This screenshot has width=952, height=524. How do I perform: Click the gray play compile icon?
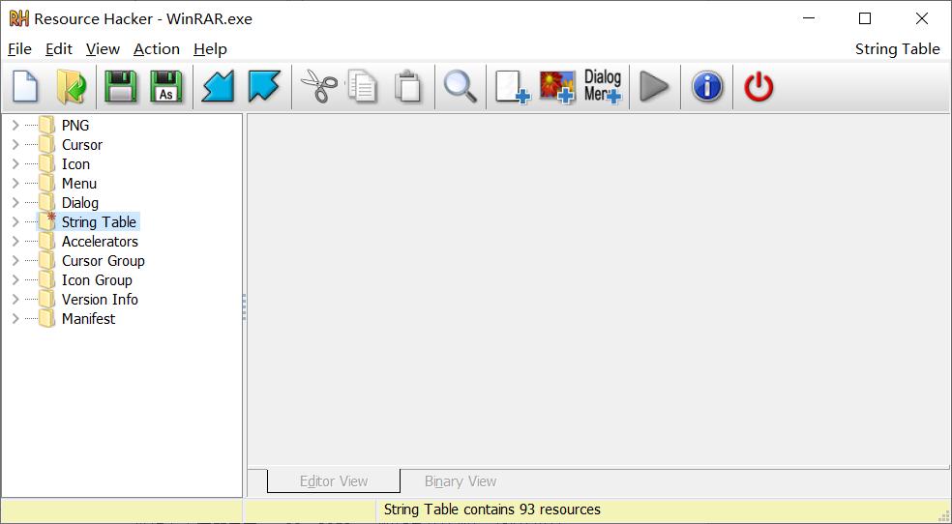pyautogui.click(x=654, y=87)
